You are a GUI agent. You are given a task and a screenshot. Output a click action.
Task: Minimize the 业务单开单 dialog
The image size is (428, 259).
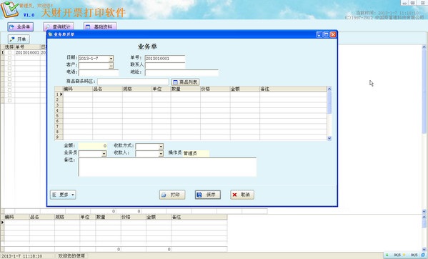(319, 34)
